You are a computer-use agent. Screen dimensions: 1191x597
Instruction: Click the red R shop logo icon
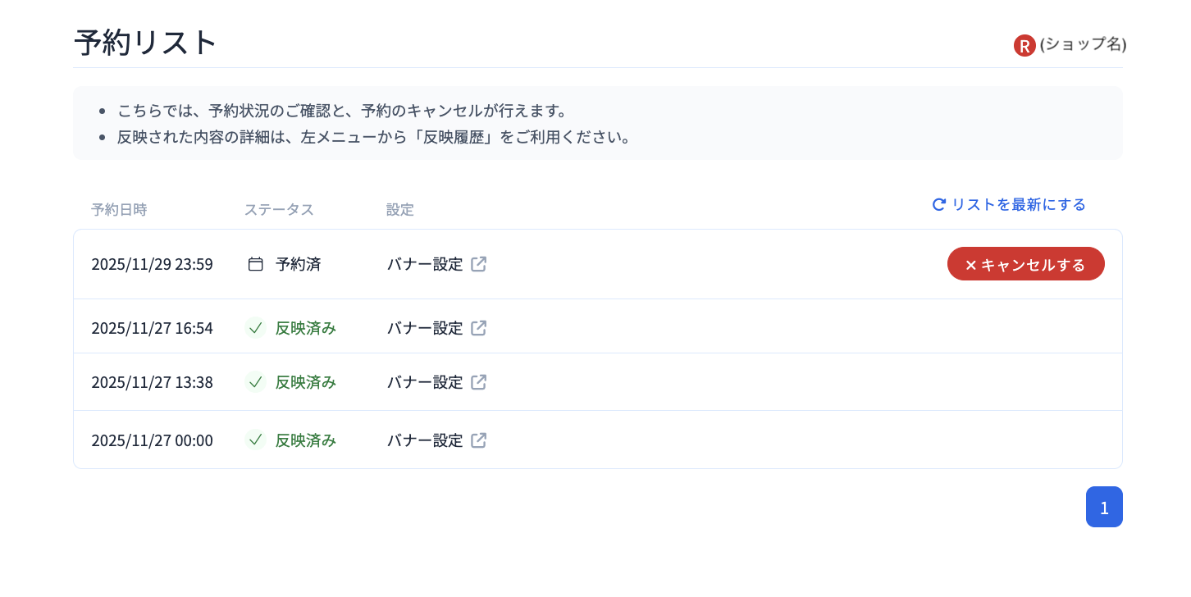coord(1024,45)
